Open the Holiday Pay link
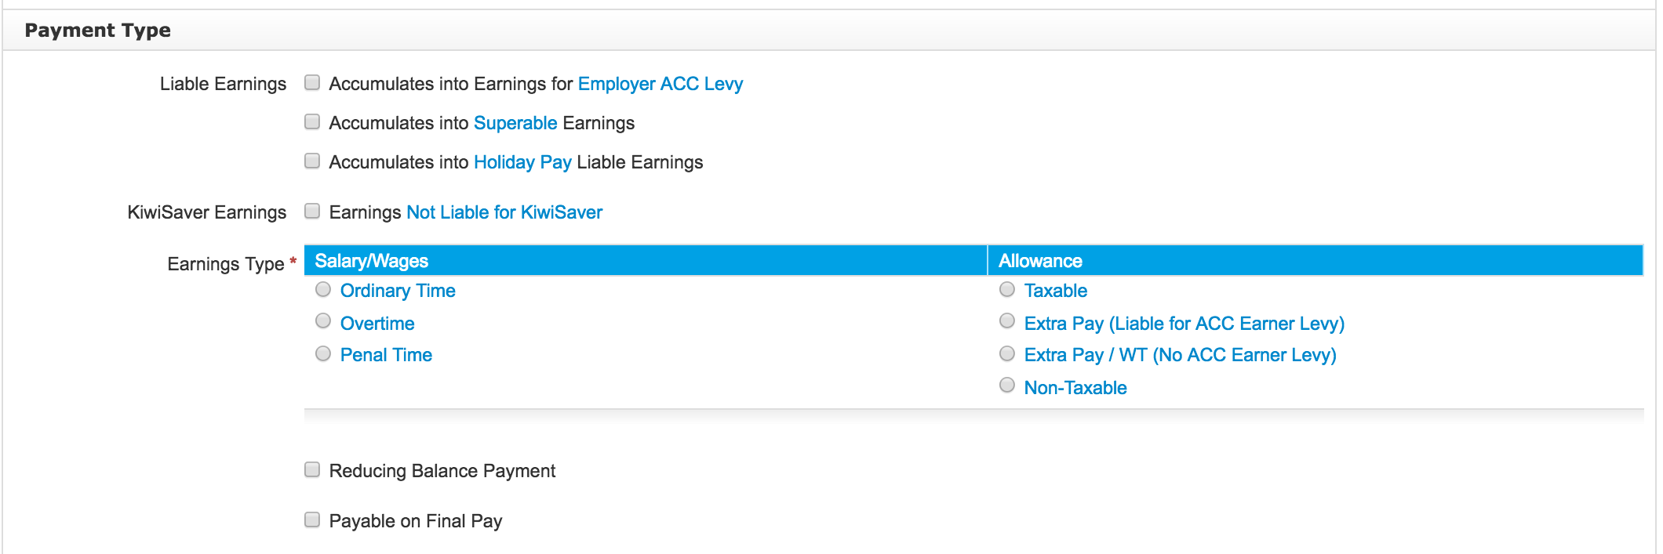 coord(522,162)
